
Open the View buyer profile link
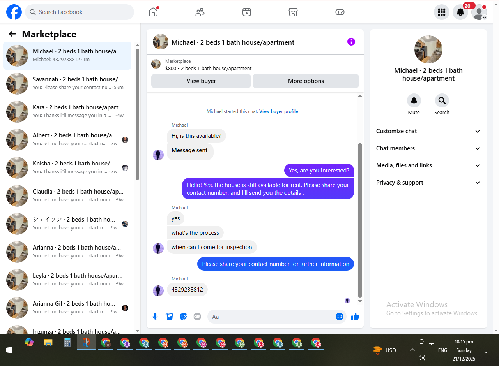279,111
